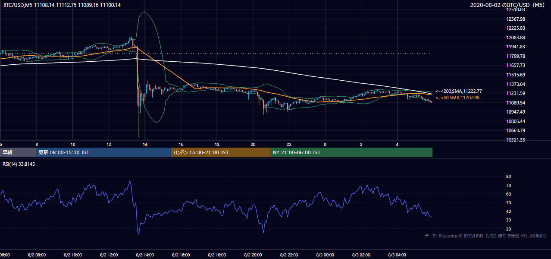Click the hour 16 label under price chart
Image resolution: width=551 pixels, height=259 pixels.
click(181, 144)
